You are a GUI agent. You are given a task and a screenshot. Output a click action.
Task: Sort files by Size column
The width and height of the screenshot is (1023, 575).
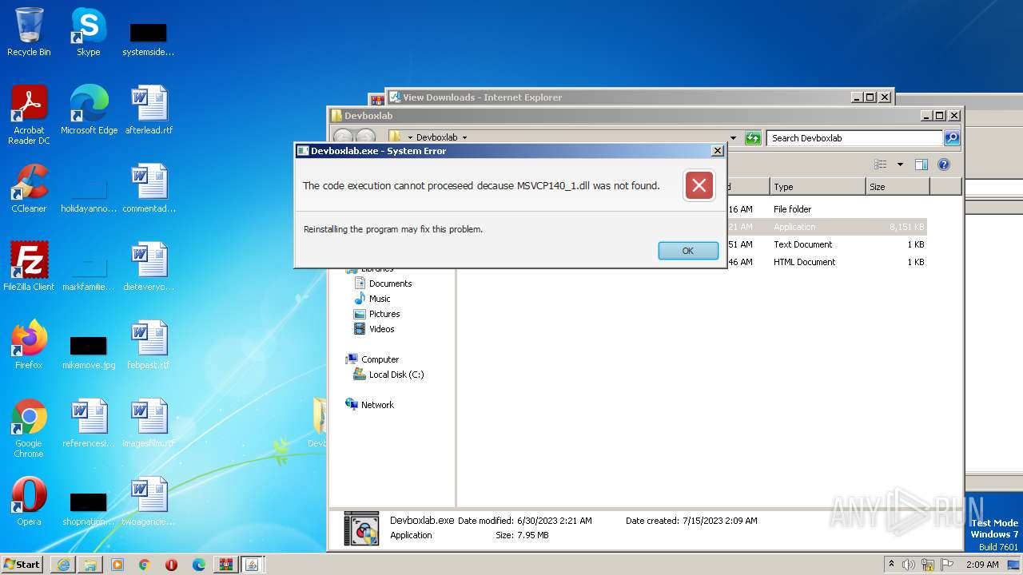(898, 187)
